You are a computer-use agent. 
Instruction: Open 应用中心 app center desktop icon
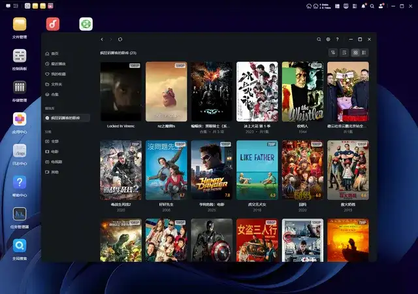pyautogui.click(x=20, y=123)
